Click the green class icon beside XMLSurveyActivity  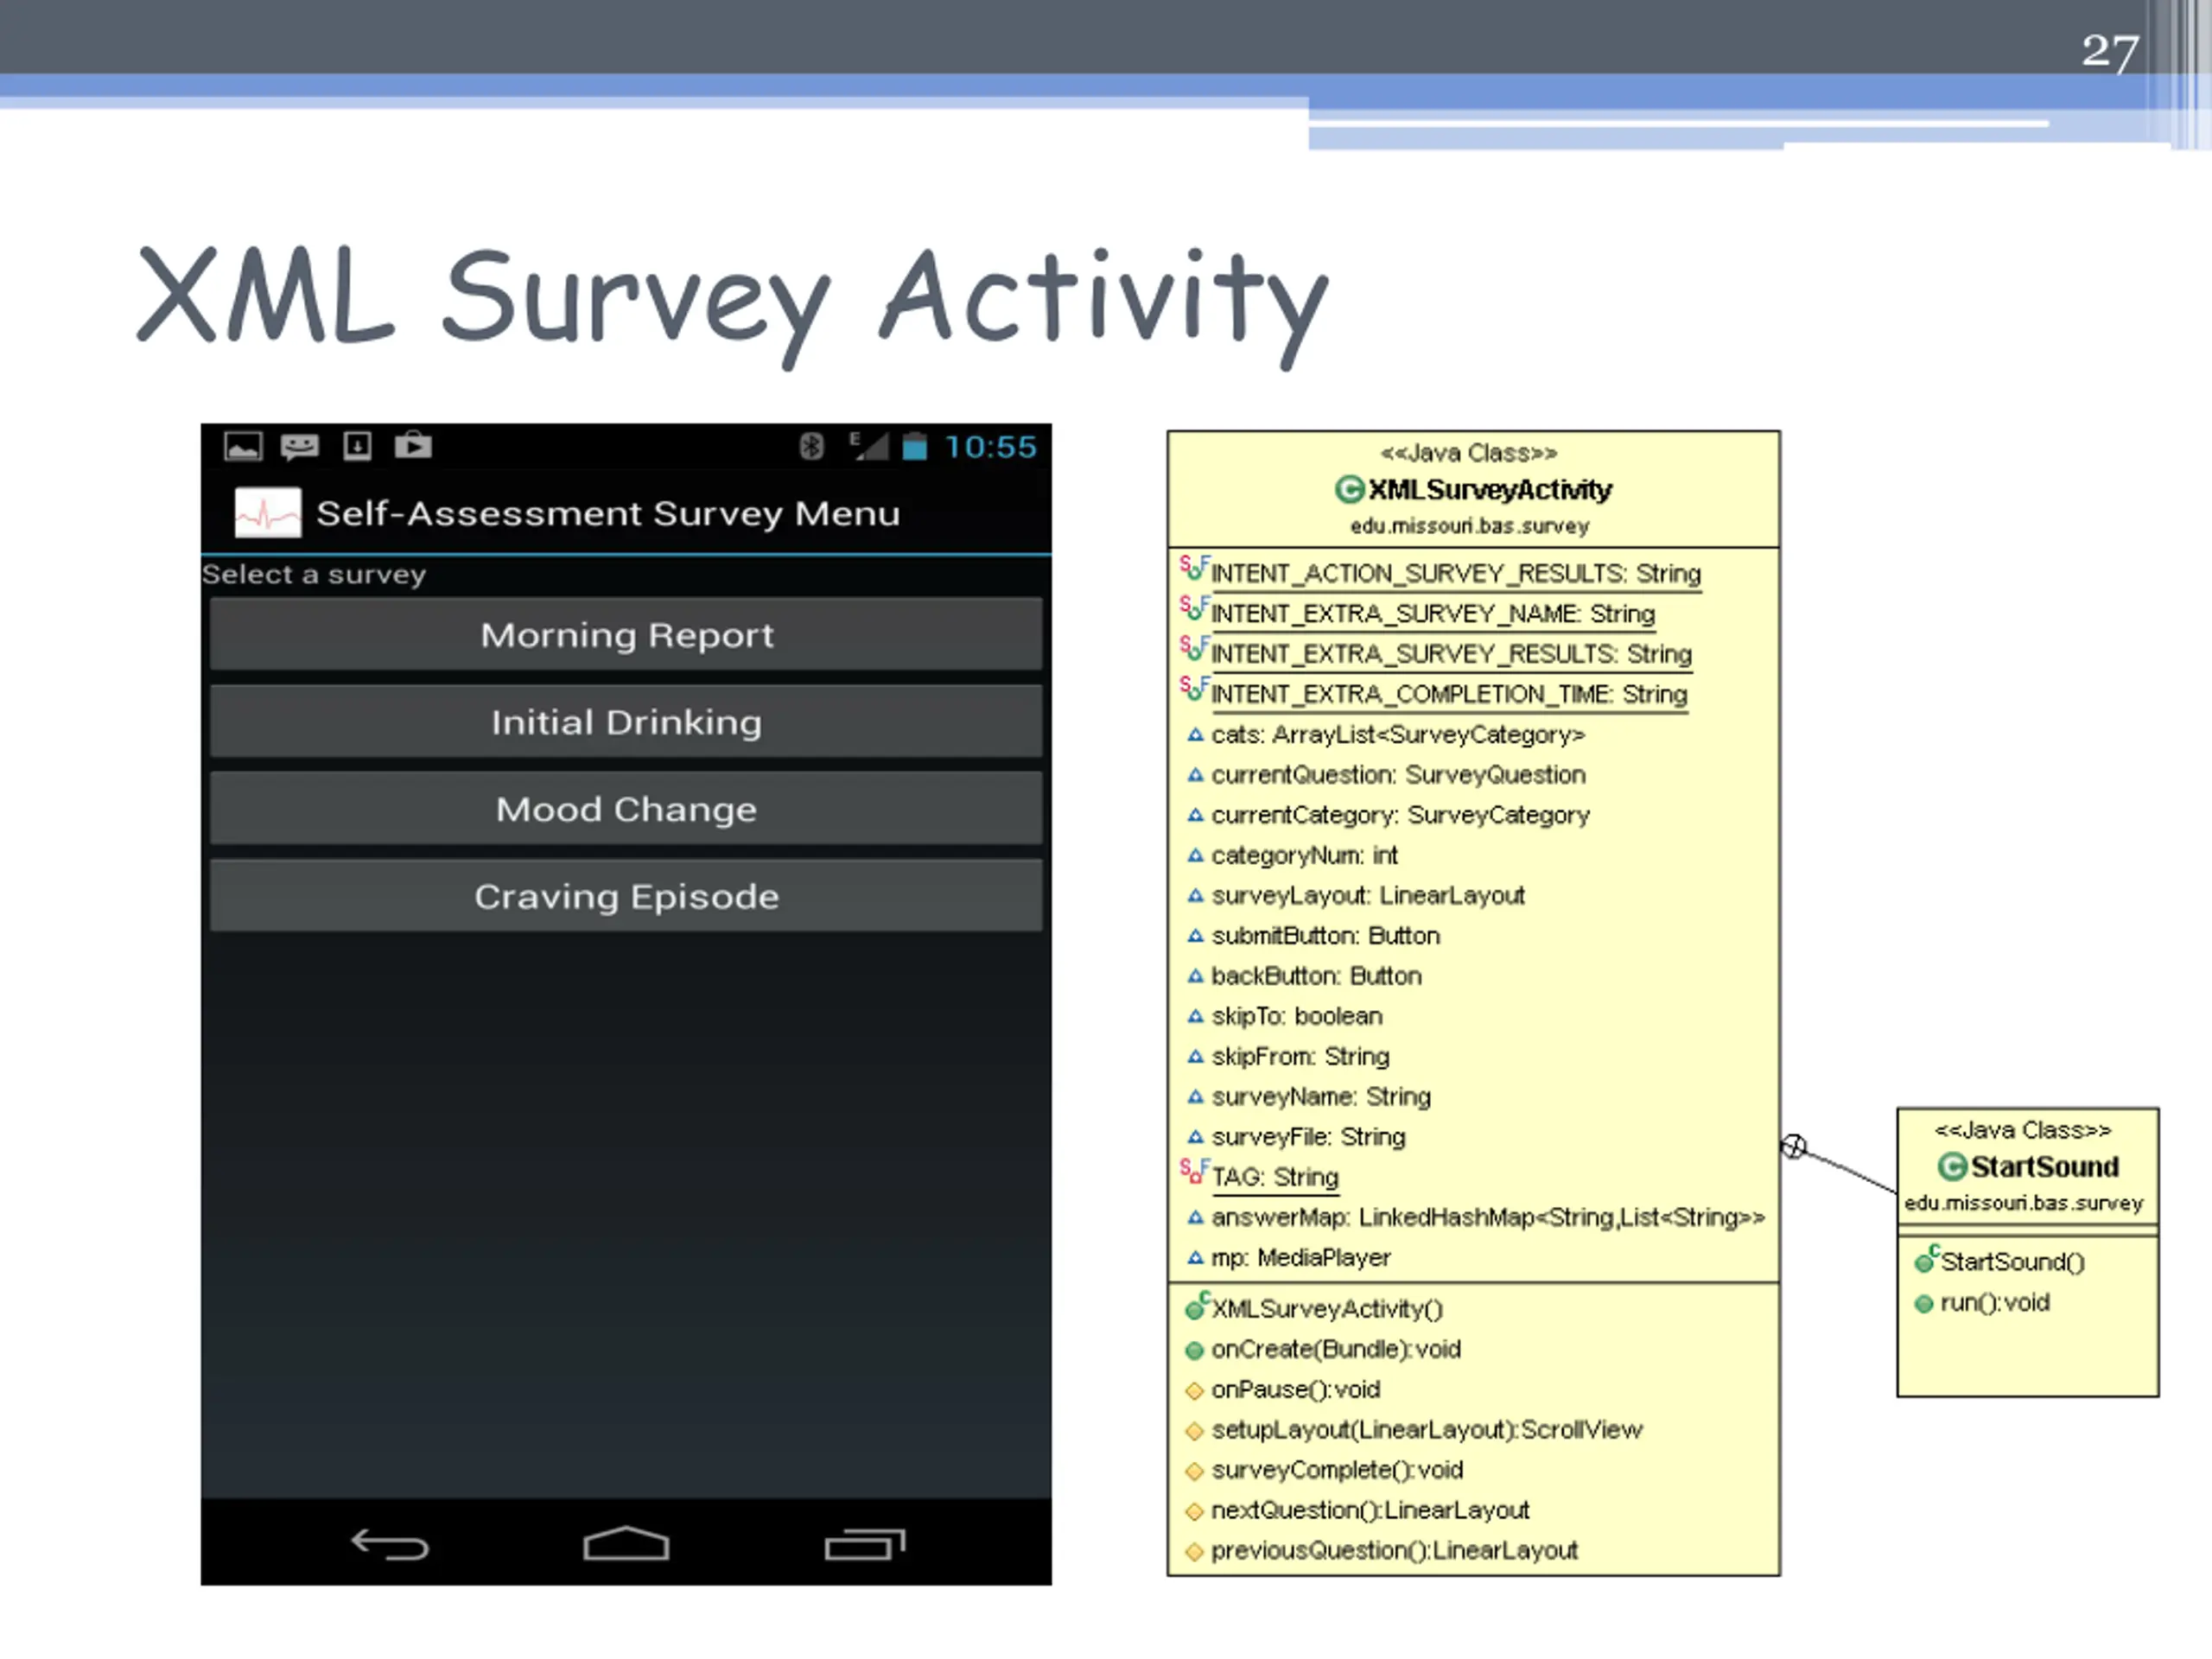pyautogui.click(x=1349, y=489)
